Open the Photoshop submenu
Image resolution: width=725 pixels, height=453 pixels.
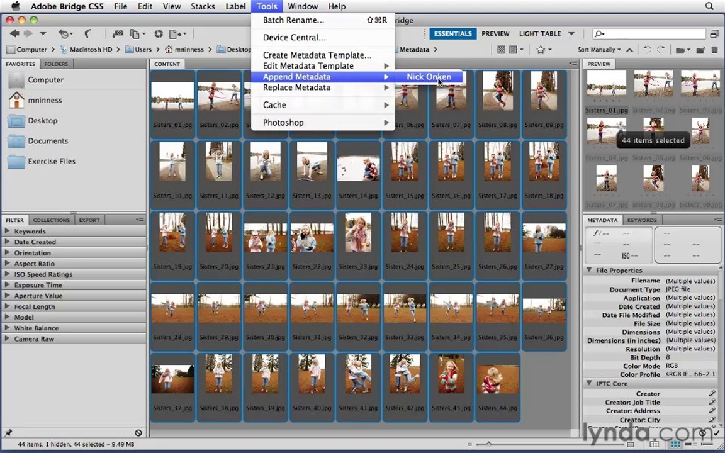pos(323,123)
